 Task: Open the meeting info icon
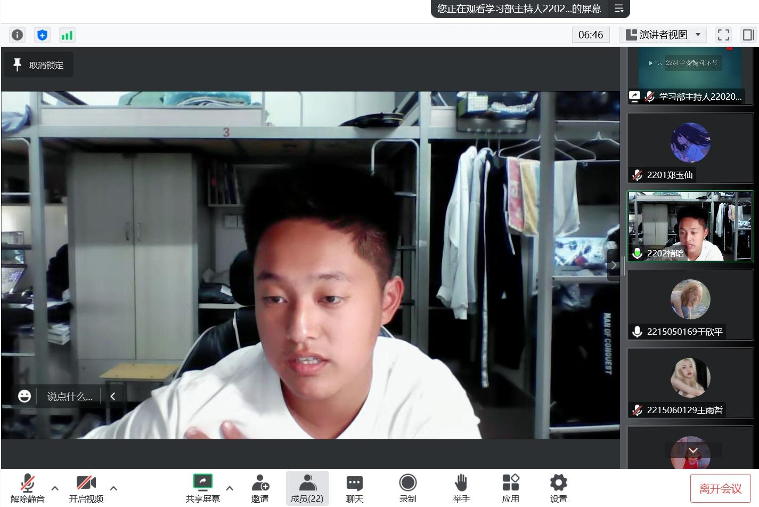[17, 35]
